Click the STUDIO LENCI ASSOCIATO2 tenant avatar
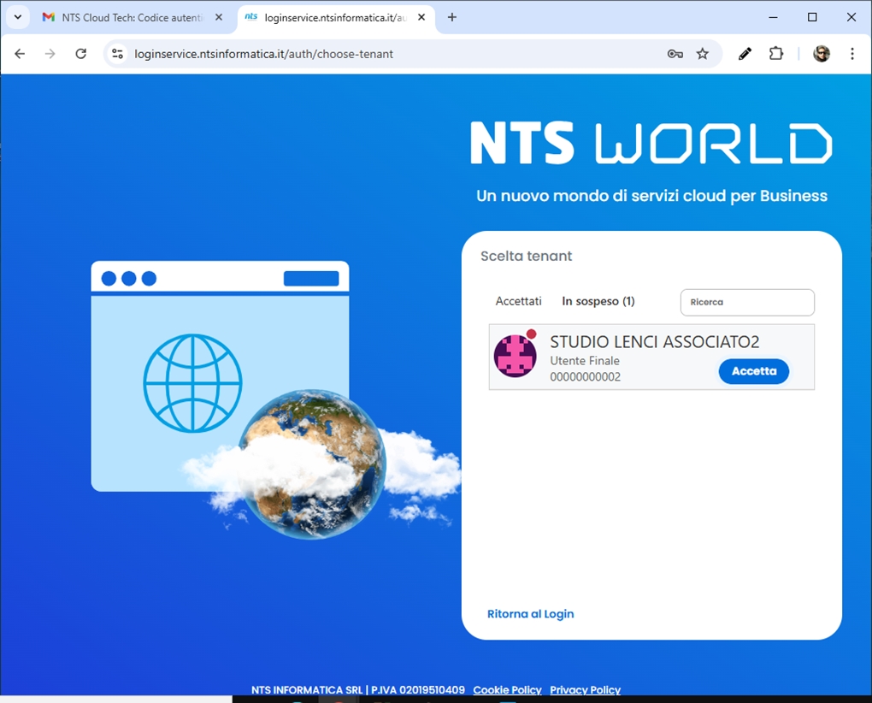The image size is (872, 703). click(x=516, y=356)
